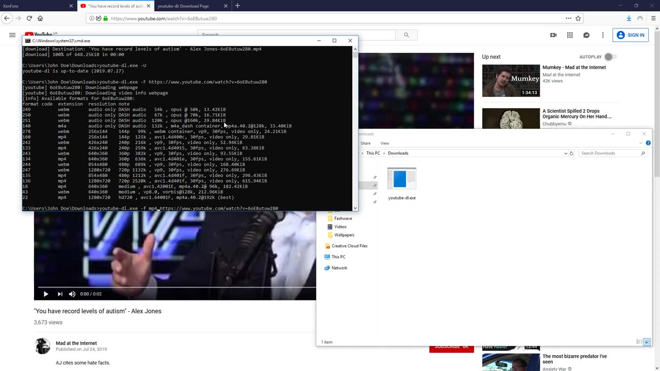The width and height of the screenshot is (660, 371).
Task: Open the Share ribbon tab in Explorer
Action: click(x=366, y=143)
